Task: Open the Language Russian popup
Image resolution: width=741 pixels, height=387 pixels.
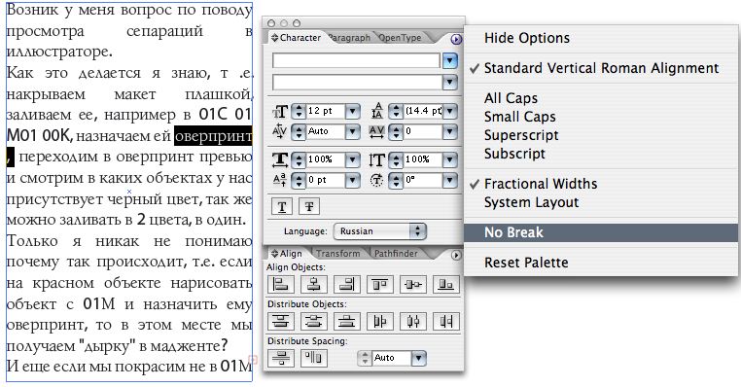Action: tap(379, 231)
